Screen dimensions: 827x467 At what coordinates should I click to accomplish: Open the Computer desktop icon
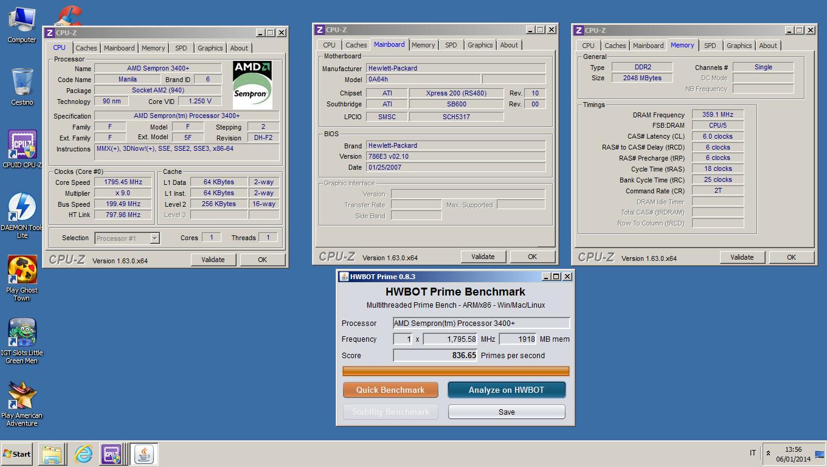(22, 24)
